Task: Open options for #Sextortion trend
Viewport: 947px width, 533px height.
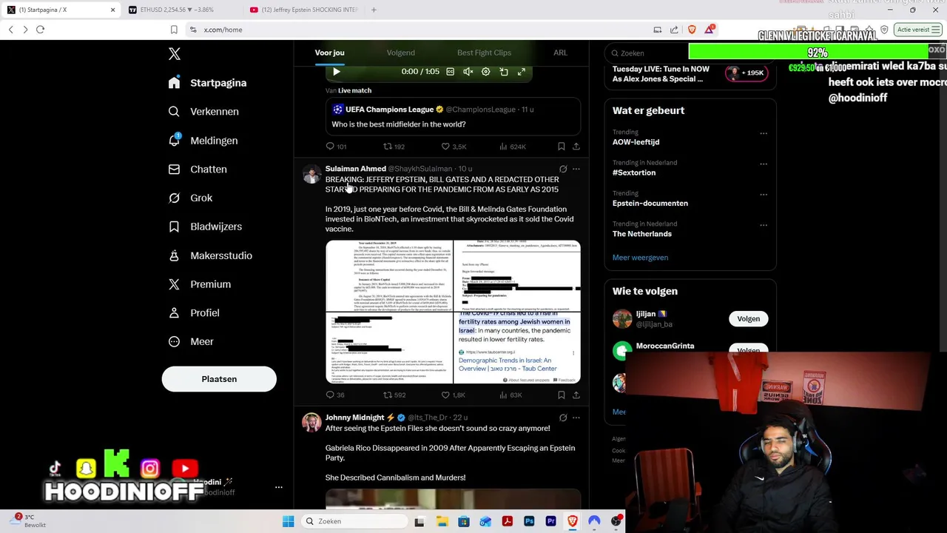Action: tap(764, 164)
